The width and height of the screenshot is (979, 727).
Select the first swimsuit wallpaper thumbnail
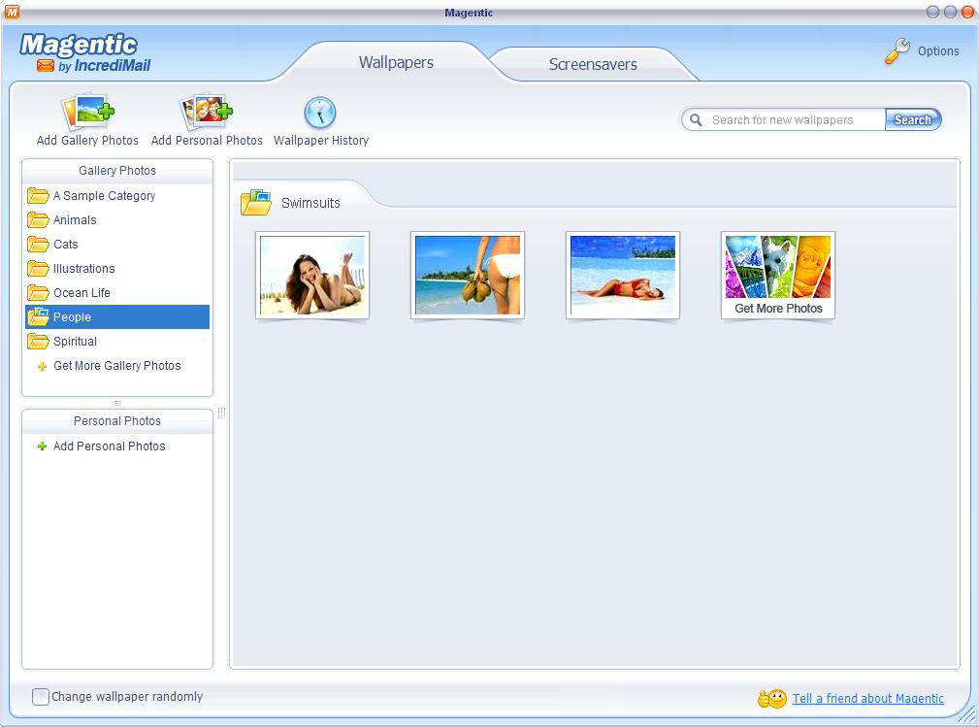pos(311,275)
